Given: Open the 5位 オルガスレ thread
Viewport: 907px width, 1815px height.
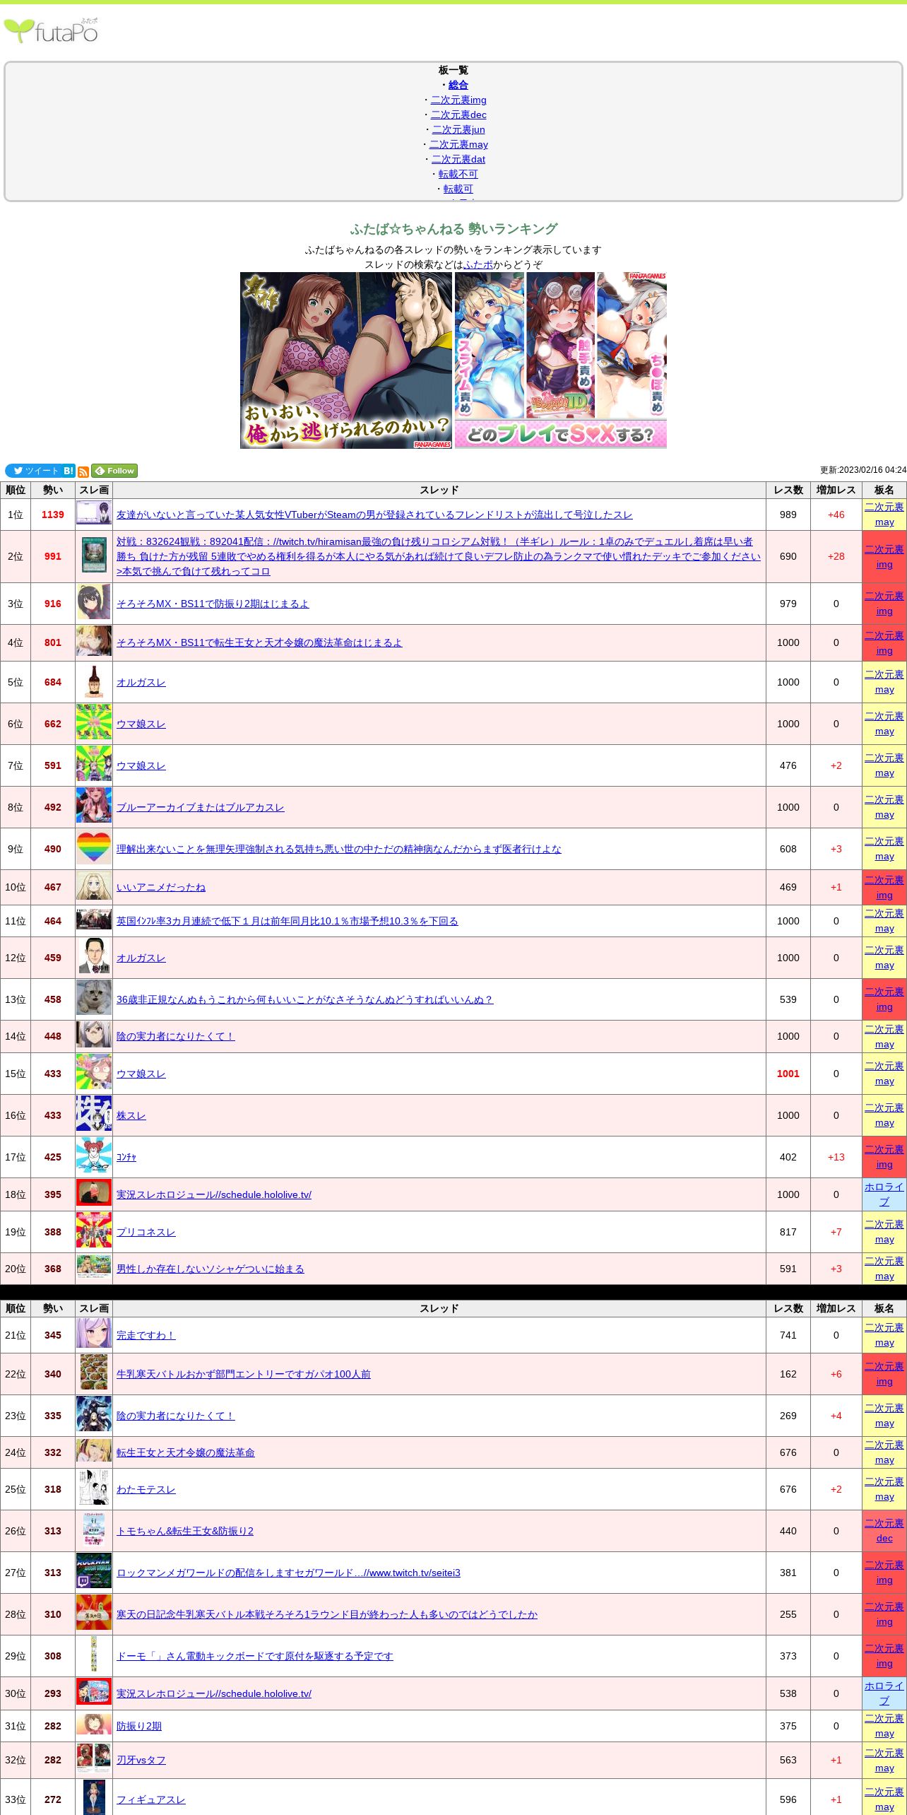Looking at the screenshot, I should [141, 682].
